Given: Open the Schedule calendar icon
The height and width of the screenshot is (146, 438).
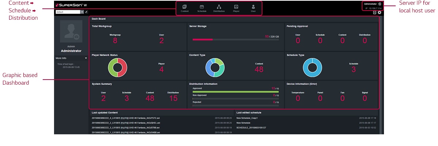Looking at the screenshot, I should click(202, 7).
